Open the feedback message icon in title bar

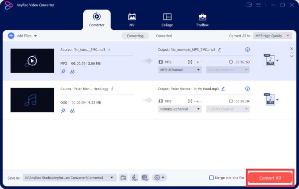[249, 5]
